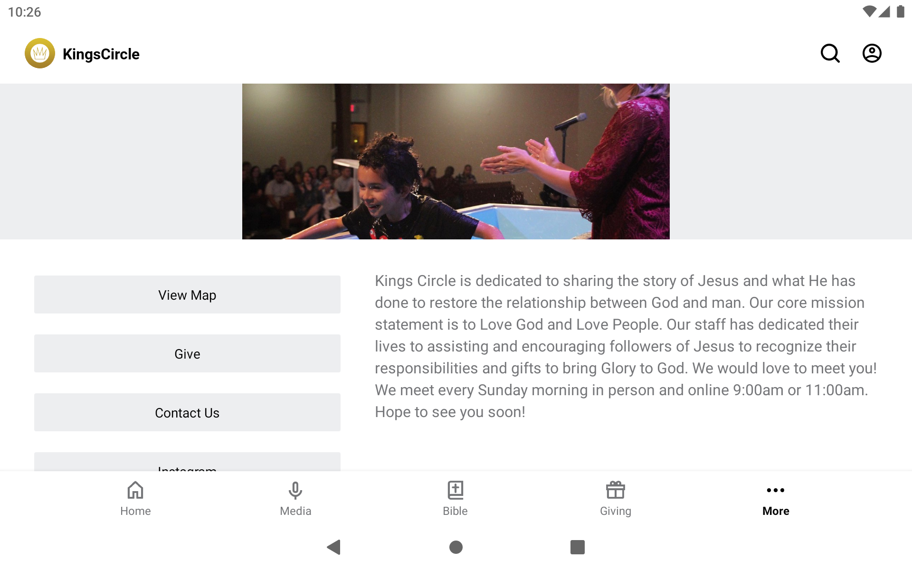This screenshot has height=570, width=912.
Task: Tap the partially visible Instagram button
Action: point(187,462)
